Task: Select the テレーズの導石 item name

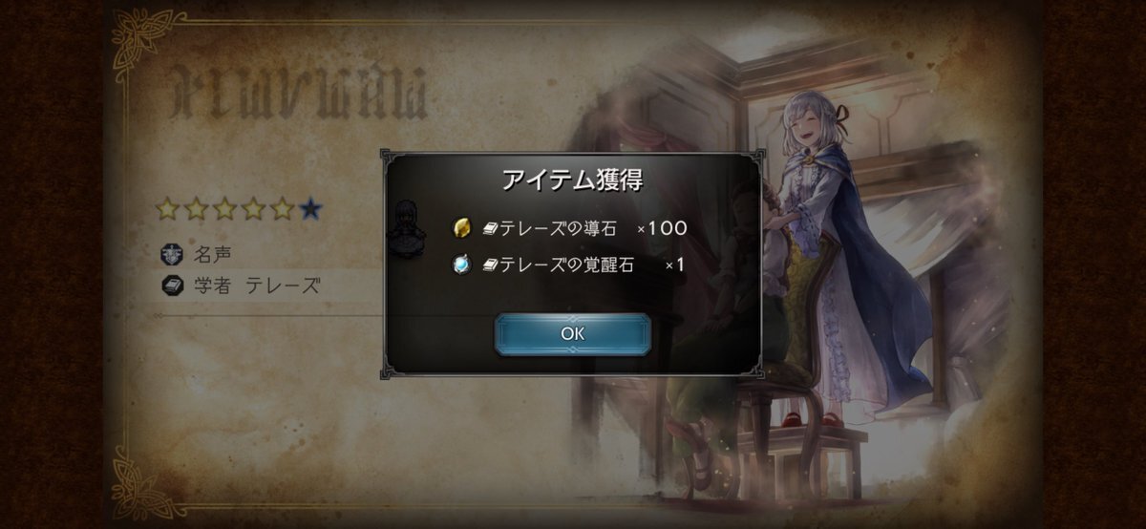Action: click(558, 229)
